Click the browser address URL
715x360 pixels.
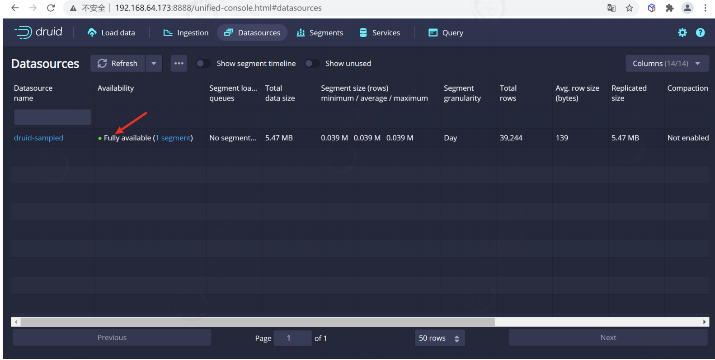218,8
